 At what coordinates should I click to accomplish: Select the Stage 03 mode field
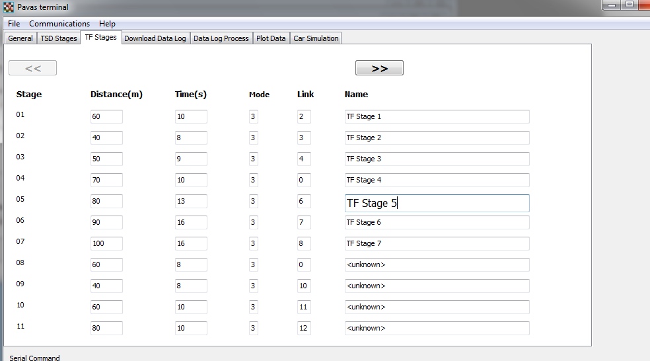pyautogui.click(x=254, y=159)
